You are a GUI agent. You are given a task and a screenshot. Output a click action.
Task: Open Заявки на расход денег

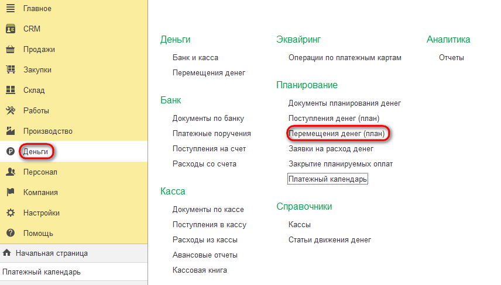pyautogui.click(x=331, y=148)
